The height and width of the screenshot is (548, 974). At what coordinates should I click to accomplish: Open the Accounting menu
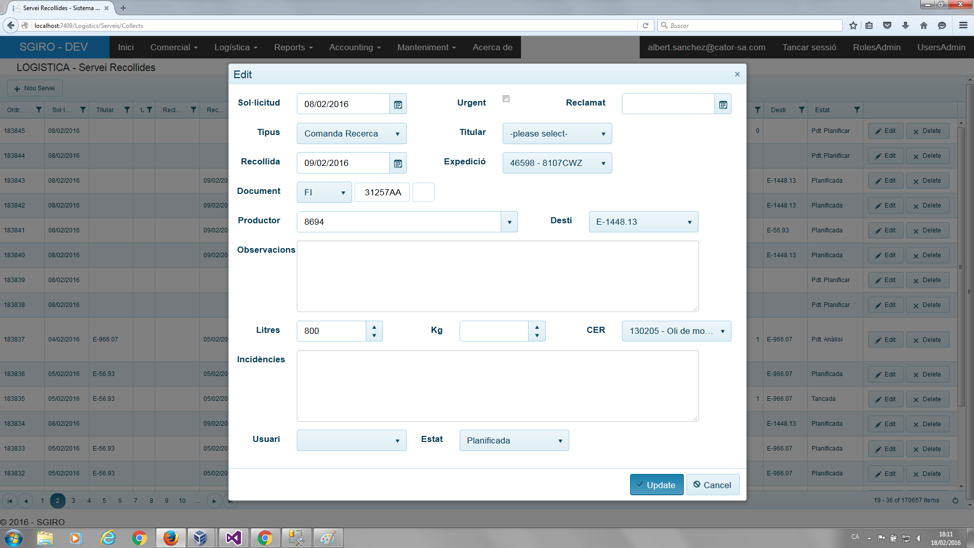click(x=355, y=47)
